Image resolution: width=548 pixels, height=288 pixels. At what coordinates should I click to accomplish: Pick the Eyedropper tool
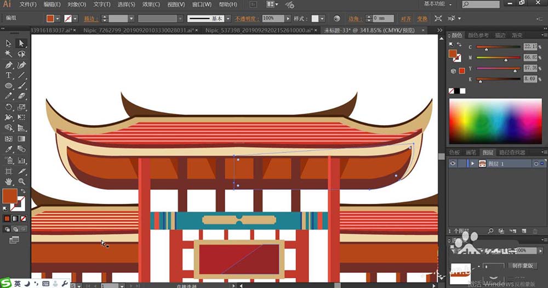tap(8, 149)
